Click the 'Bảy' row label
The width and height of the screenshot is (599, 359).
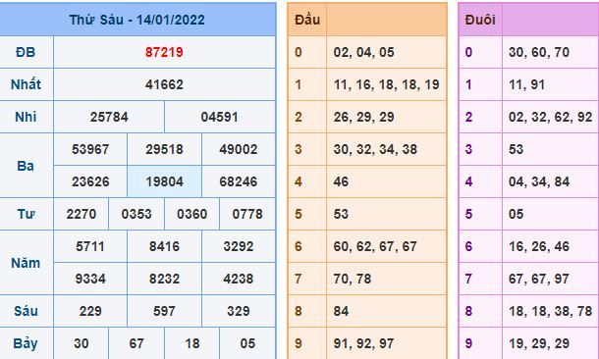click(26, 344)
